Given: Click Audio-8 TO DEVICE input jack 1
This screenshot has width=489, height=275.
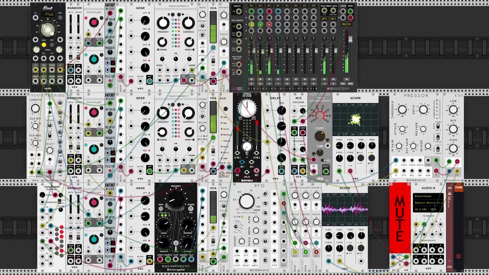Looking at the screenshot, I should click(x=416, y=225).
